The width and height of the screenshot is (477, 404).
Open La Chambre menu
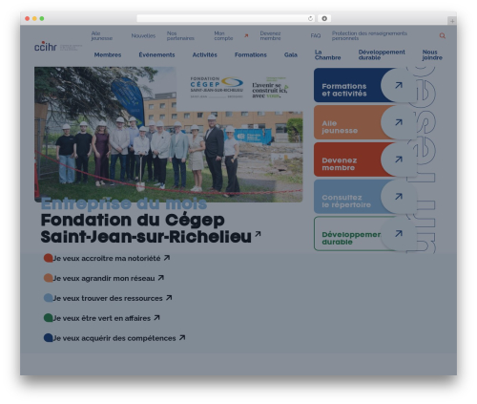point(327,54)
